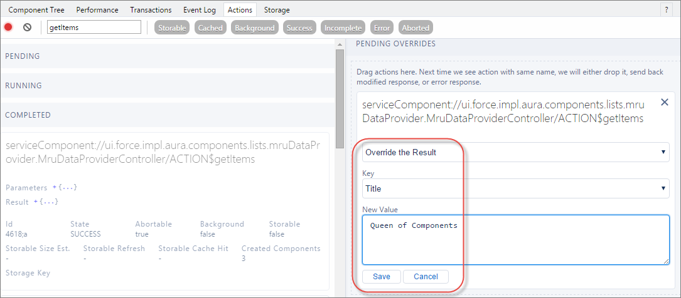Image resolution: width=681 pixels, height=298 pixels.
Task: Switch to the Storage tab
Action: tap(277, 9)
